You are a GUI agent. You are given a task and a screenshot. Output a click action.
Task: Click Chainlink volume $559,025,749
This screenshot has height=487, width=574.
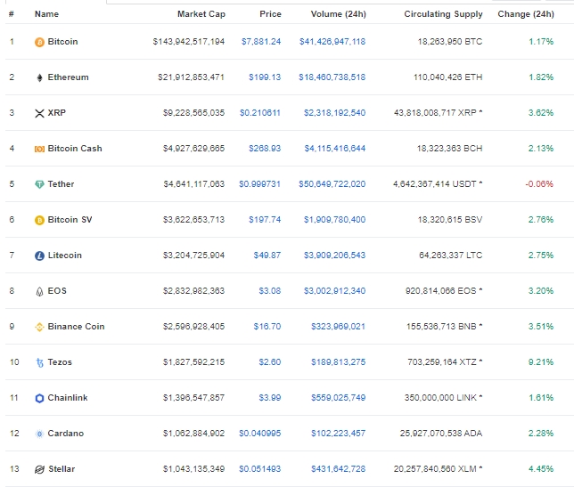[339, 398]
